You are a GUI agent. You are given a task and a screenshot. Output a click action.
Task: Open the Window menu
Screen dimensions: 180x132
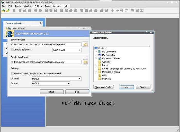point(28,6)
